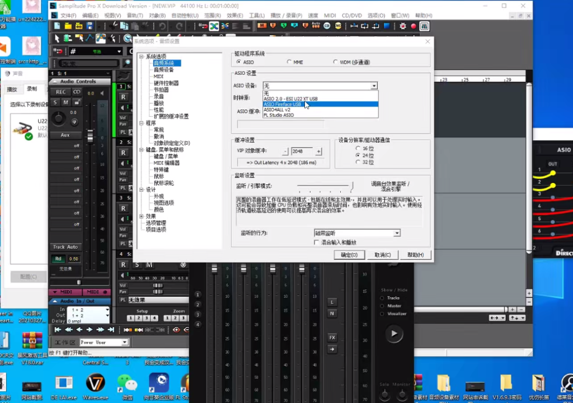Click the Cut scissors icon
The image size is (573, 403).
tap(114, 26)
